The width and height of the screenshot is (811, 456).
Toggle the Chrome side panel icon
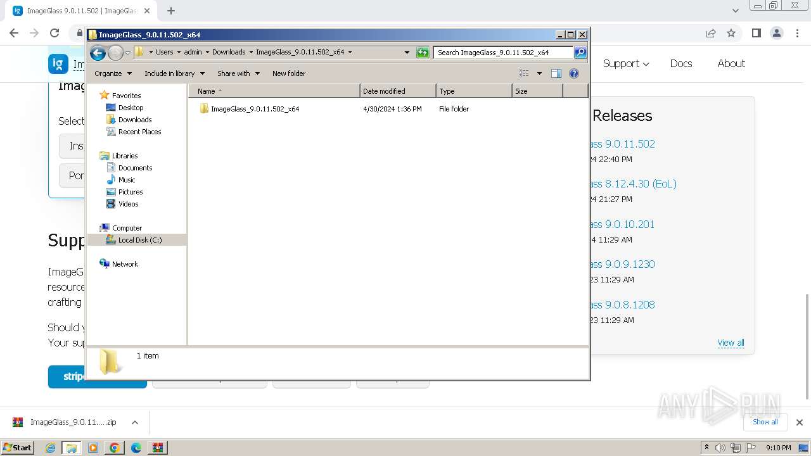[x=756, y=33]
